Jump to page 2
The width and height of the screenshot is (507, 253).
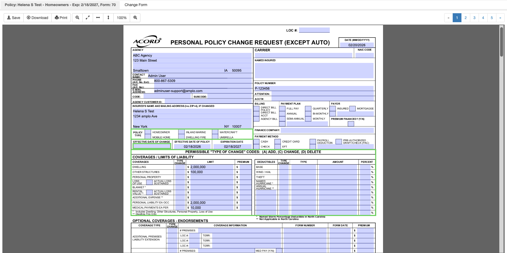coord(466,18)
